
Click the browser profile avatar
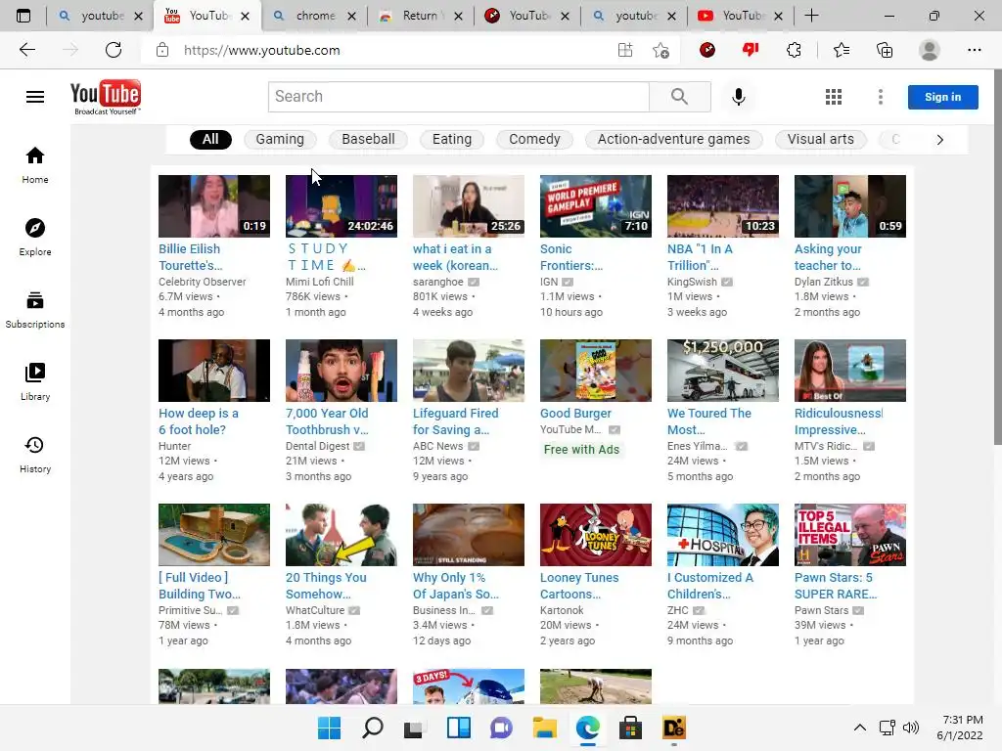click(x=930, y=50)
